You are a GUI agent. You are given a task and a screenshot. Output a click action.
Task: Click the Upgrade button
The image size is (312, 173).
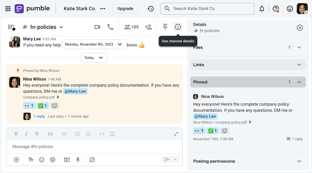point(125,8)
